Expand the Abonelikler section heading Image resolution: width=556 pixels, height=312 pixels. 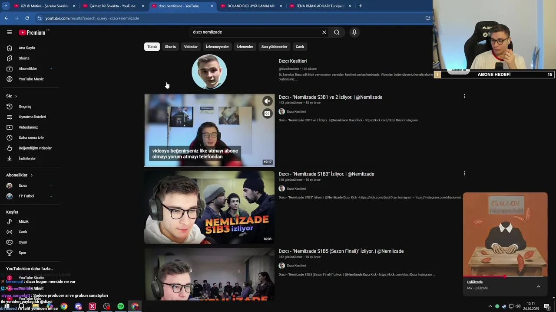coord(20,175)
